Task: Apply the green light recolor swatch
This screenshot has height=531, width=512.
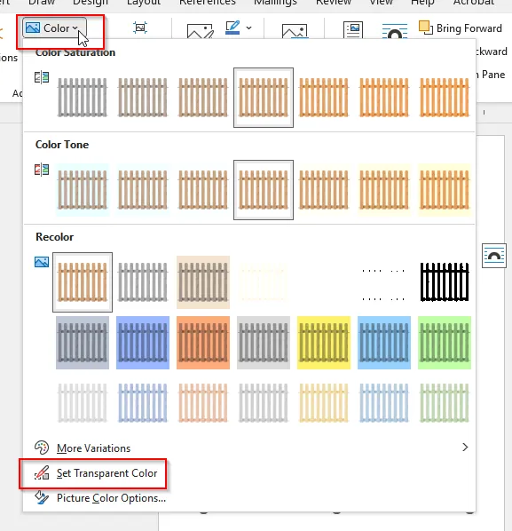Action: tap(445, 403)
